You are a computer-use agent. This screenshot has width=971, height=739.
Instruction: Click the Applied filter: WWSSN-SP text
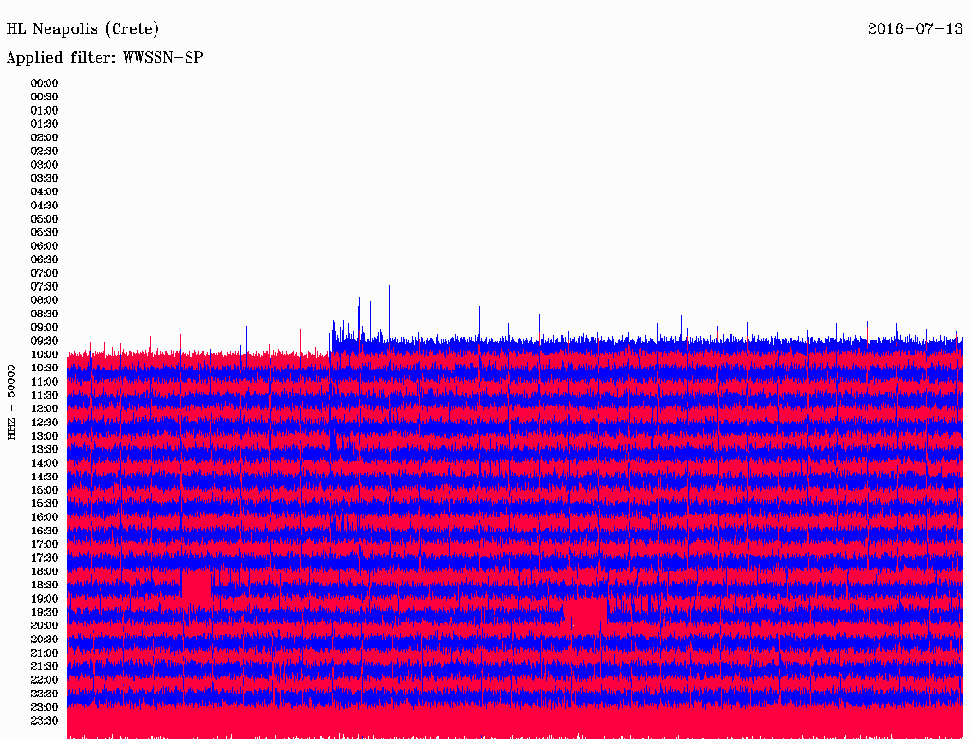(x=104, y=58)
